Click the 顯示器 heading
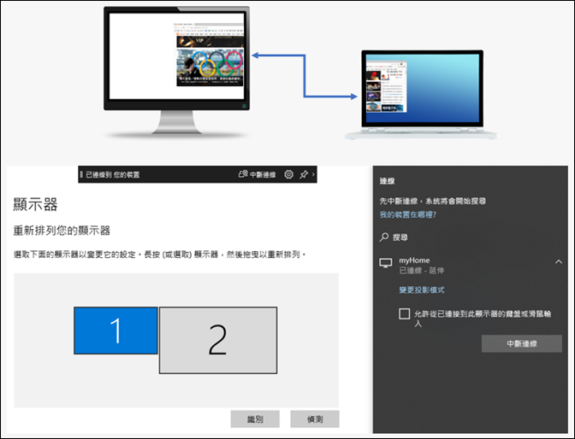The image size is (575, 439). tap(35, 204)
